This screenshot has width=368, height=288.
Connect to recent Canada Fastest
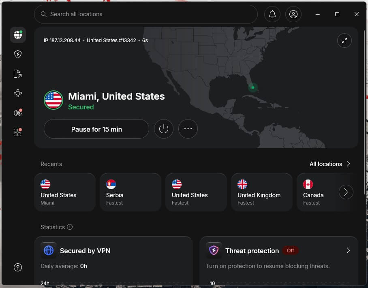click(317, 192)
